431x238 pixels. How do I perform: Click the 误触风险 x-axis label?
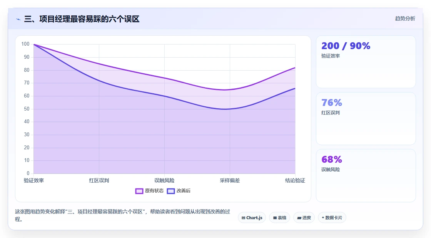164,180
